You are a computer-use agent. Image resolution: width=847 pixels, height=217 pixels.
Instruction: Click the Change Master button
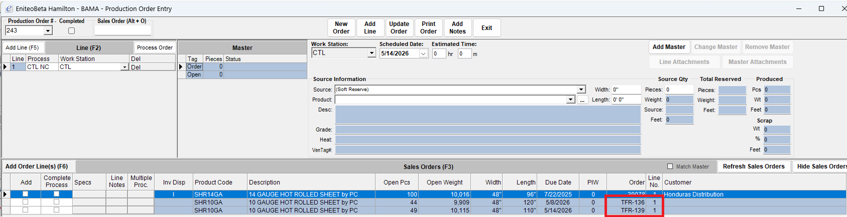click(x=716, y=47)
